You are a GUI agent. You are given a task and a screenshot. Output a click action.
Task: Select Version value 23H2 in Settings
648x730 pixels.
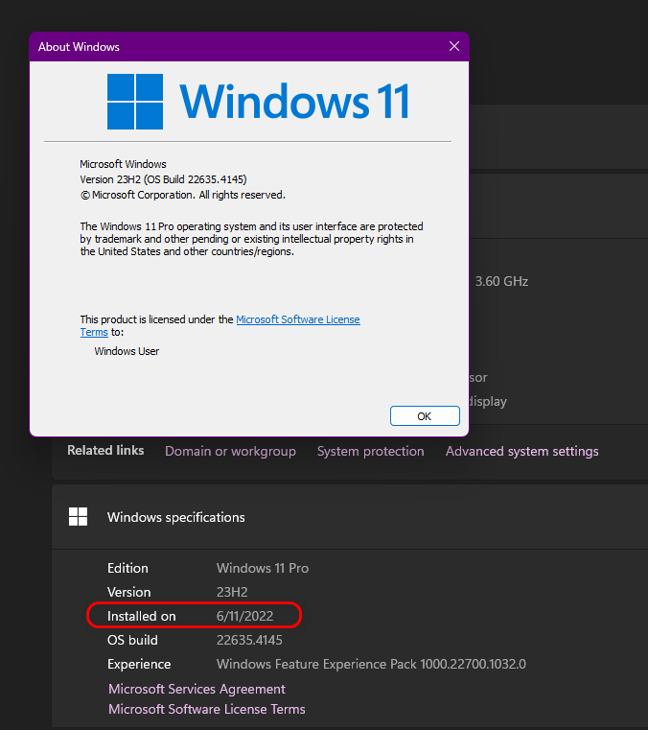(x=232, y=592)
